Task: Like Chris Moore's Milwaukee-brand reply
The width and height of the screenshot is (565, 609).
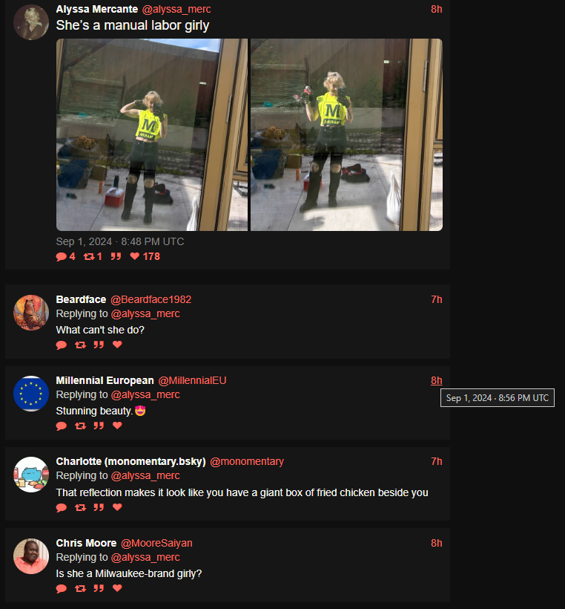Action: tap(117, 588)
